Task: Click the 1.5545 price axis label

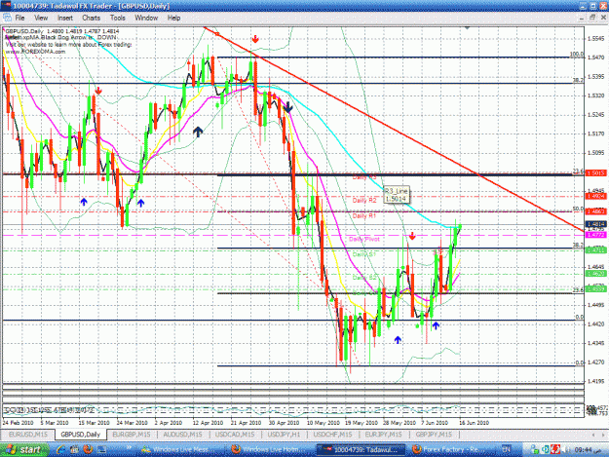Action: [595, 38]
